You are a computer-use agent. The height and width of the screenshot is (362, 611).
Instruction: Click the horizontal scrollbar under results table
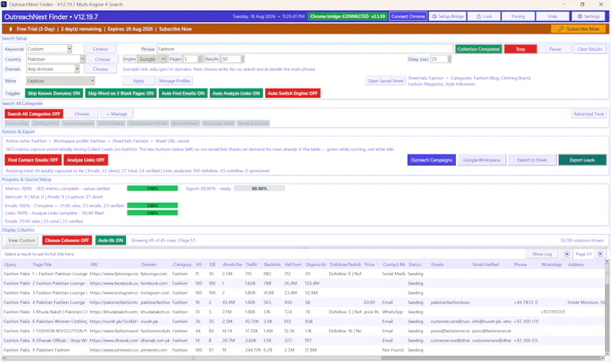click(304, 358)
